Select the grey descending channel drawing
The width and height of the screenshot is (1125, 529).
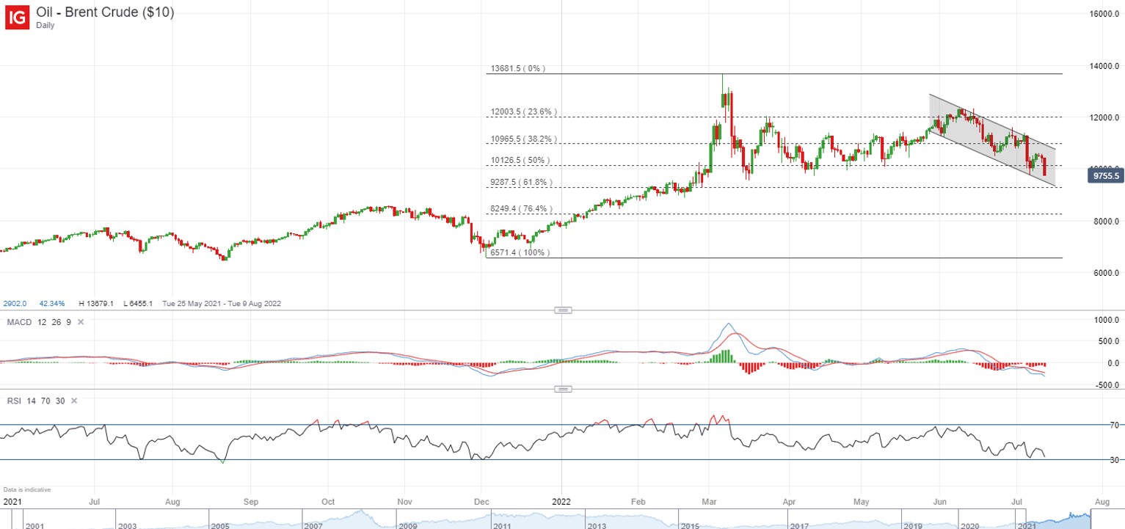(992, 139)
